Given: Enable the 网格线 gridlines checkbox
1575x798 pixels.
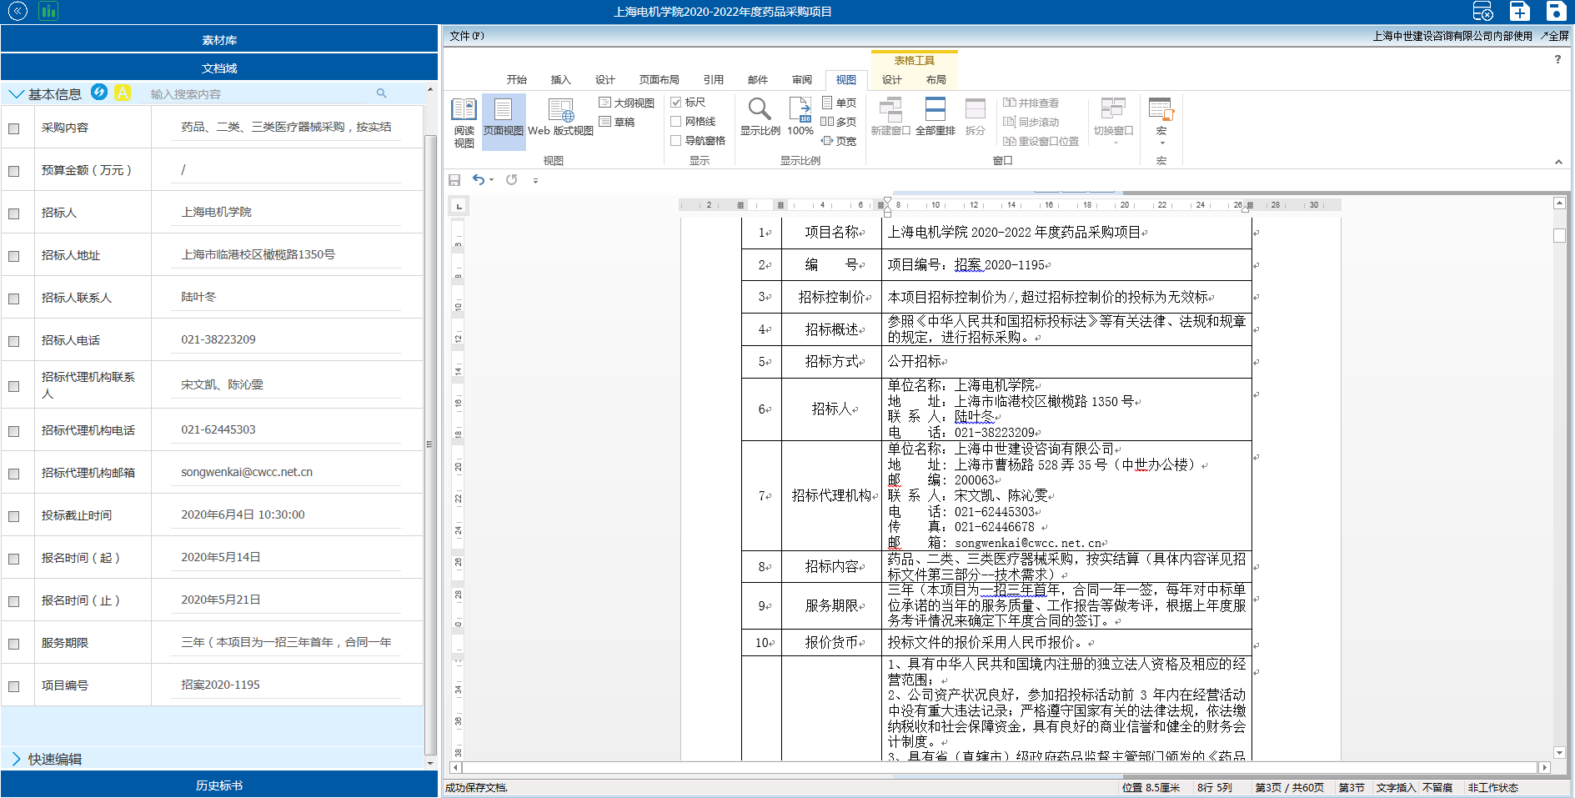Looking at the screenshot, I should 676,122.
